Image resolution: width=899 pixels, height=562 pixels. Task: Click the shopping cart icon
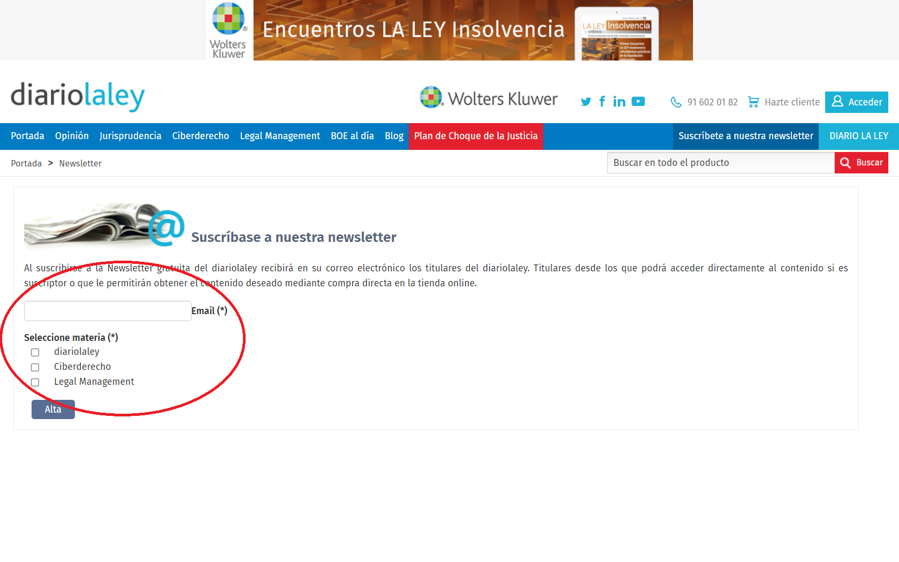point(753,102)
